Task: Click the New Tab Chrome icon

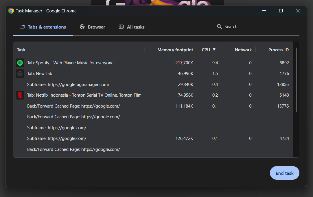Action: 20,74
